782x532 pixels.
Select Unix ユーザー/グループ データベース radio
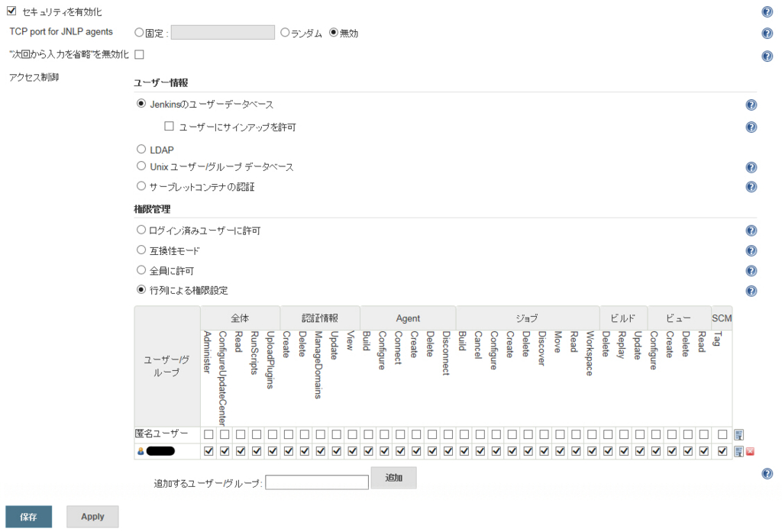click(x=141, y=166)
